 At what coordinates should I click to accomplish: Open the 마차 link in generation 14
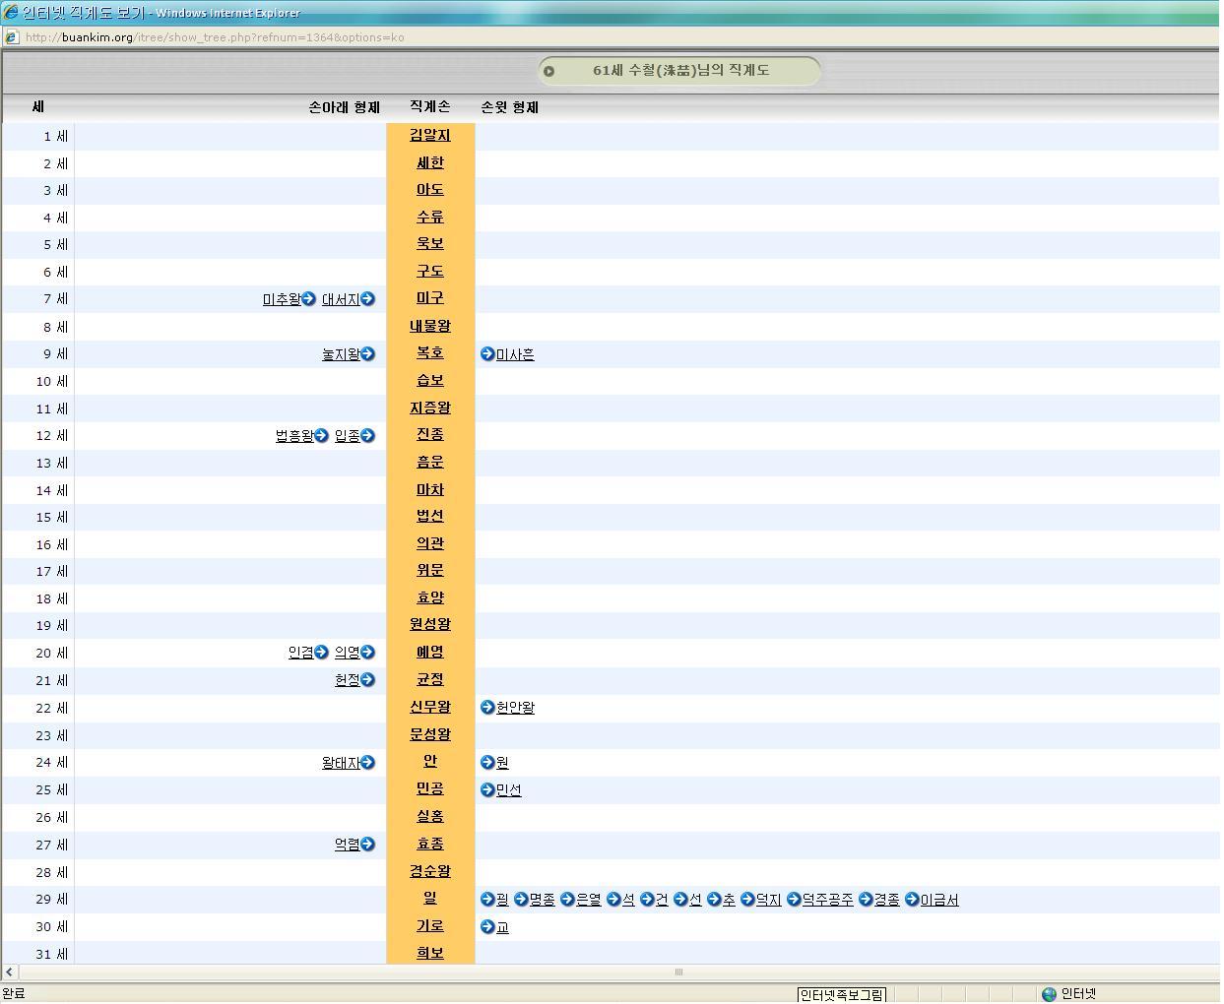pos(430,490)
